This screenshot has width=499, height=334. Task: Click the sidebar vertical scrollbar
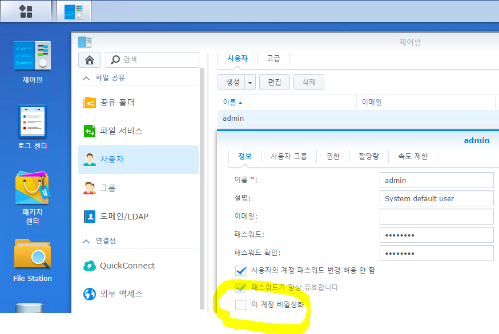pyautogui.click(x=202, y=188)
